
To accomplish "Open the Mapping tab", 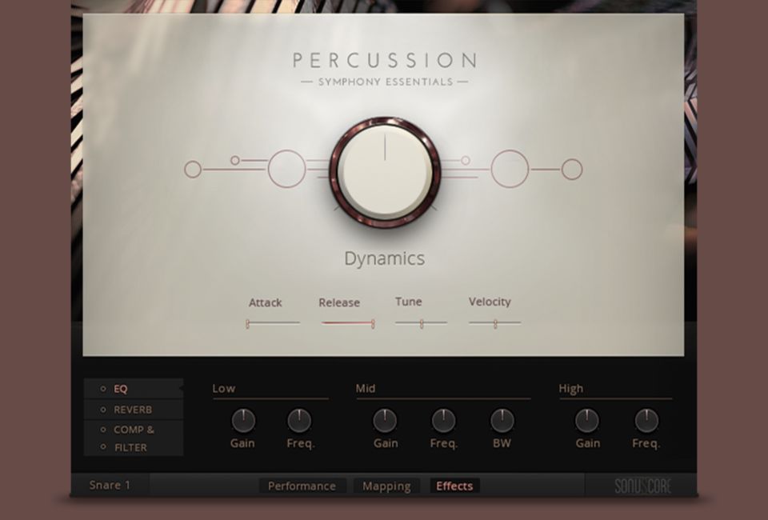I will point(386,486).
